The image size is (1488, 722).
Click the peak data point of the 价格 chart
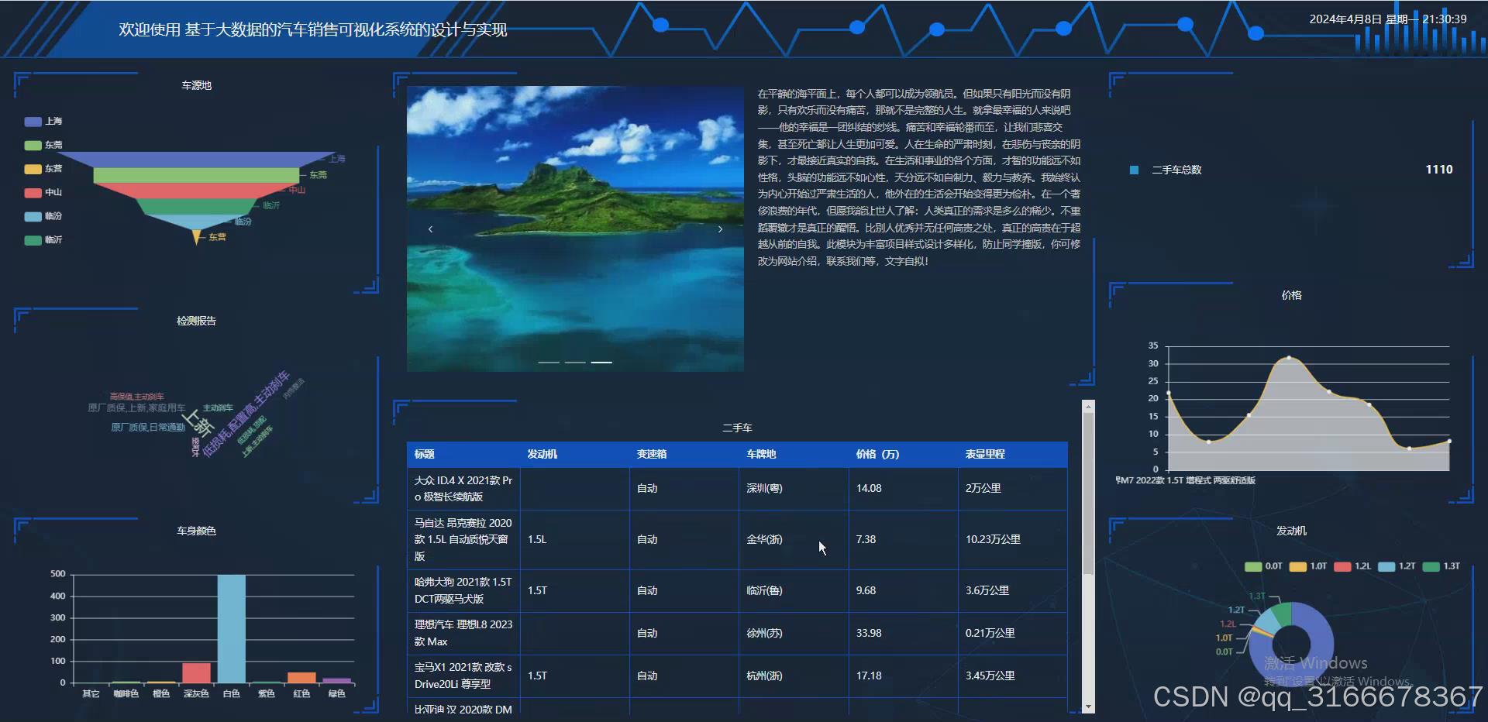coord(1289,357)
